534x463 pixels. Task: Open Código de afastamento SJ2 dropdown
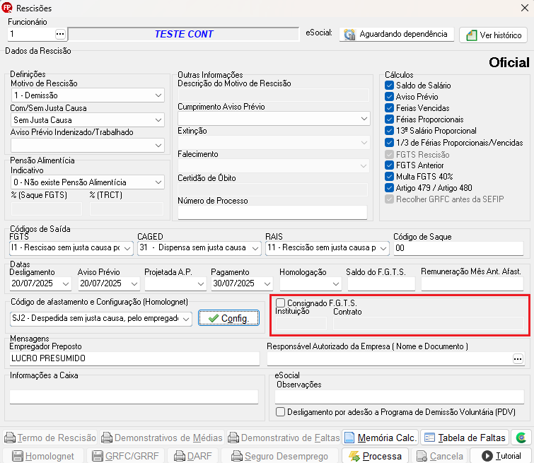click(186, 319)
